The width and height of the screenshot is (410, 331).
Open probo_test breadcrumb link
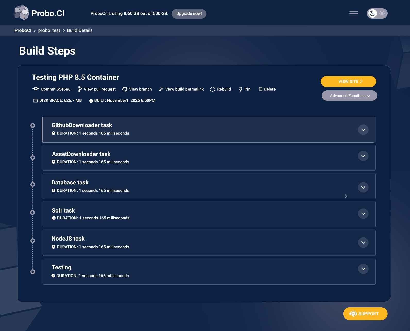[x=49, y=30]
